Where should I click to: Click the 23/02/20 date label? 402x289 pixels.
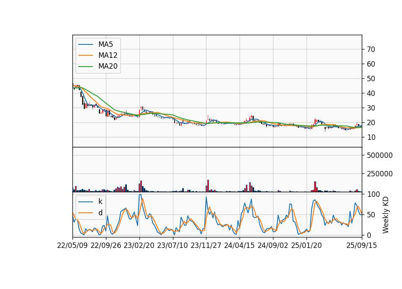click(139, 245)
